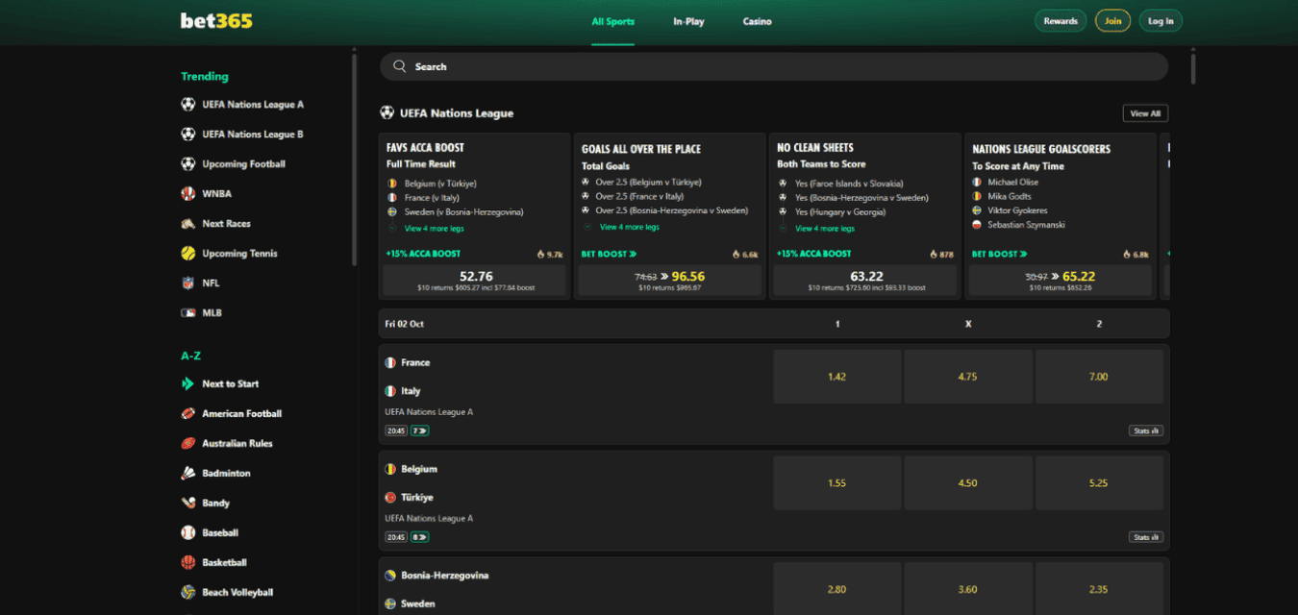Click the main page scrollbar
Viewport: 1298px width, 615px height.
coord(1193,69)
